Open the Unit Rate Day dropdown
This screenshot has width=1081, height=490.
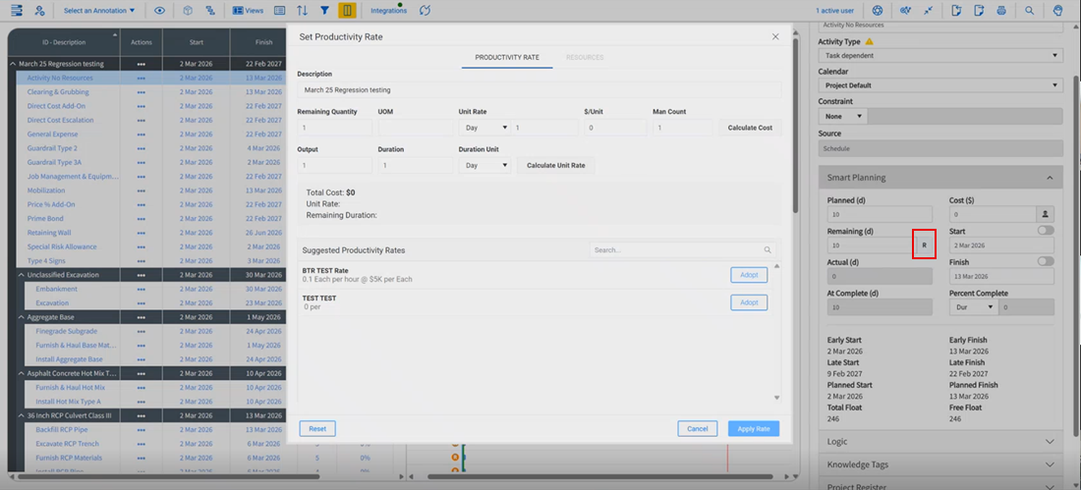(x=485, y=128)
